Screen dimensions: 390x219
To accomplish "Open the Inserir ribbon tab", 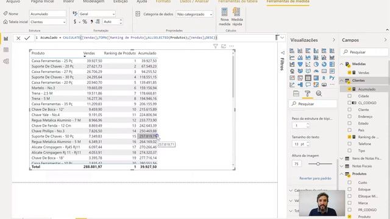I will tap(68, 1).
